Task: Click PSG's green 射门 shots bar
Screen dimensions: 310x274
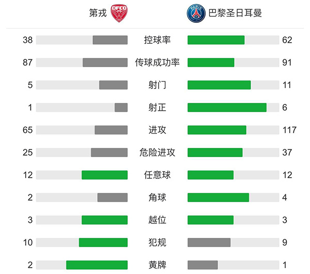Action: [219, 85]
